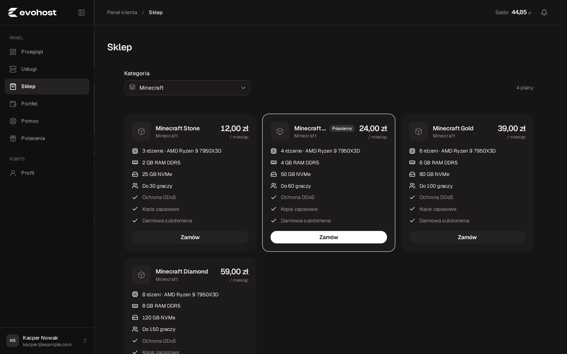567x354 pixels.
Task: Open Pomoc help page
Action: click(x=47, y=121)
